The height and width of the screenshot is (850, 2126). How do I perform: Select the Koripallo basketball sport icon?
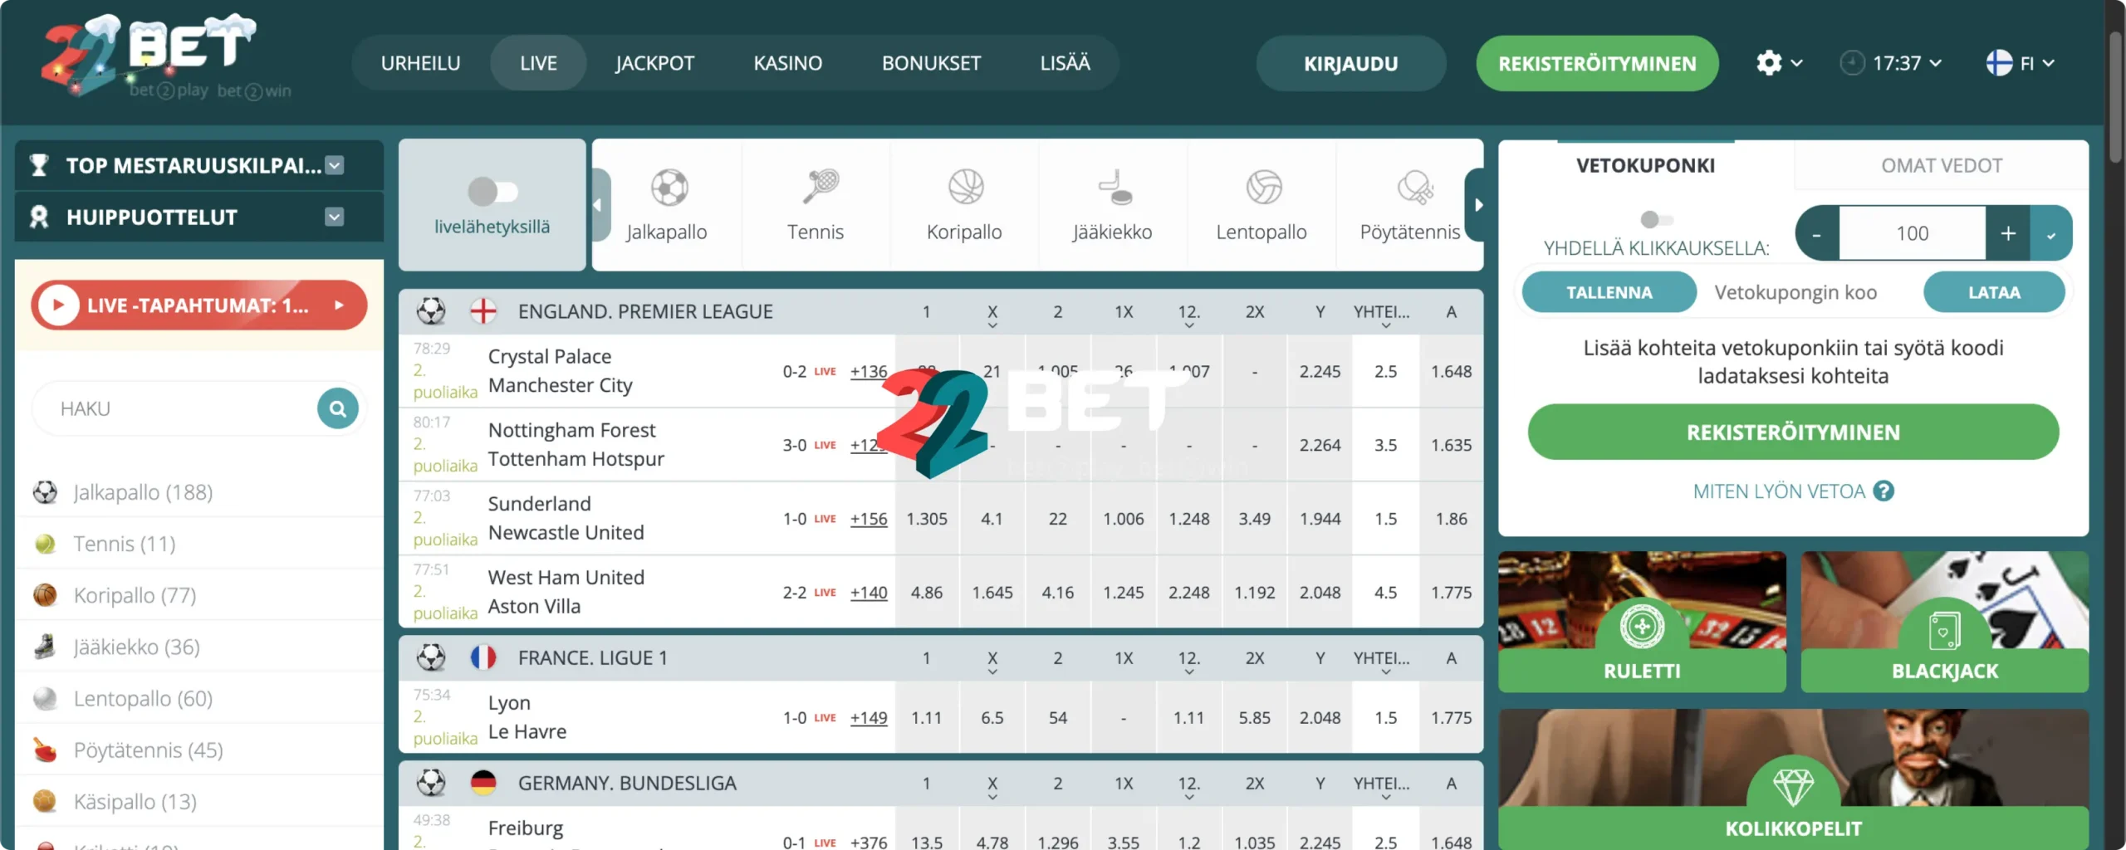966,187
